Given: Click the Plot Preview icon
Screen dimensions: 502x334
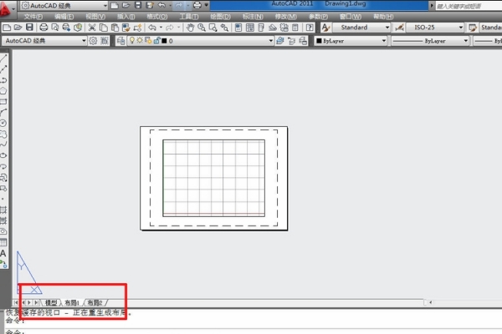Looking at the screenshot, I should pyautogui.click(x=55, y=28).
